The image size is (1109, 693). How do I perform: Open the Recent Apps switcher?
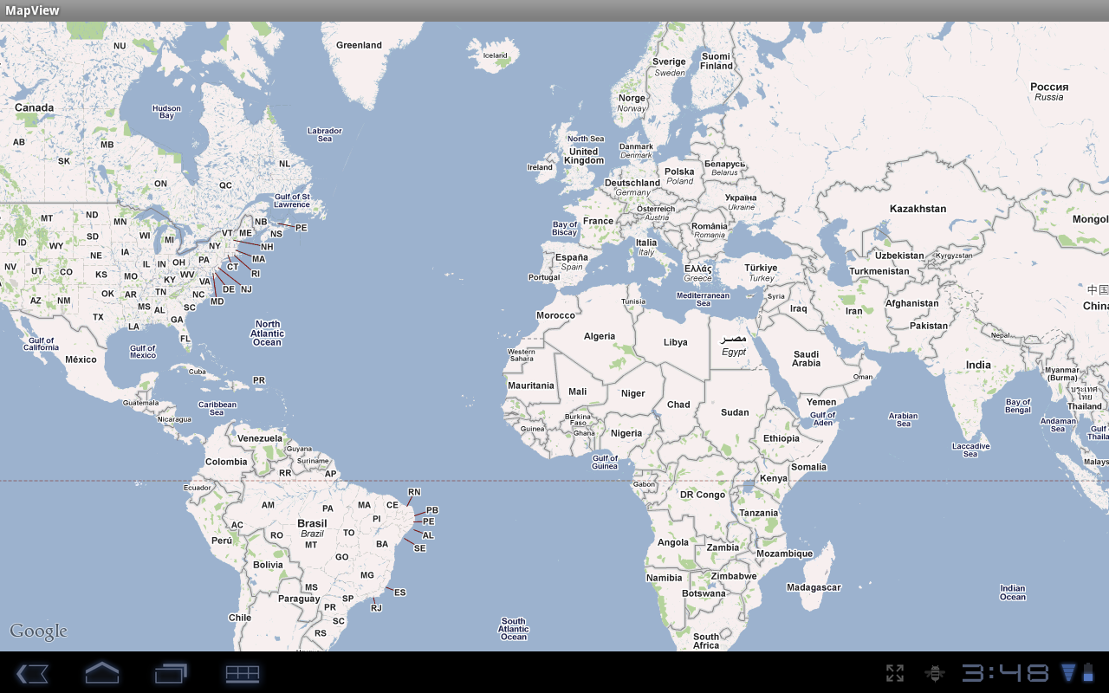coord(171,673)
